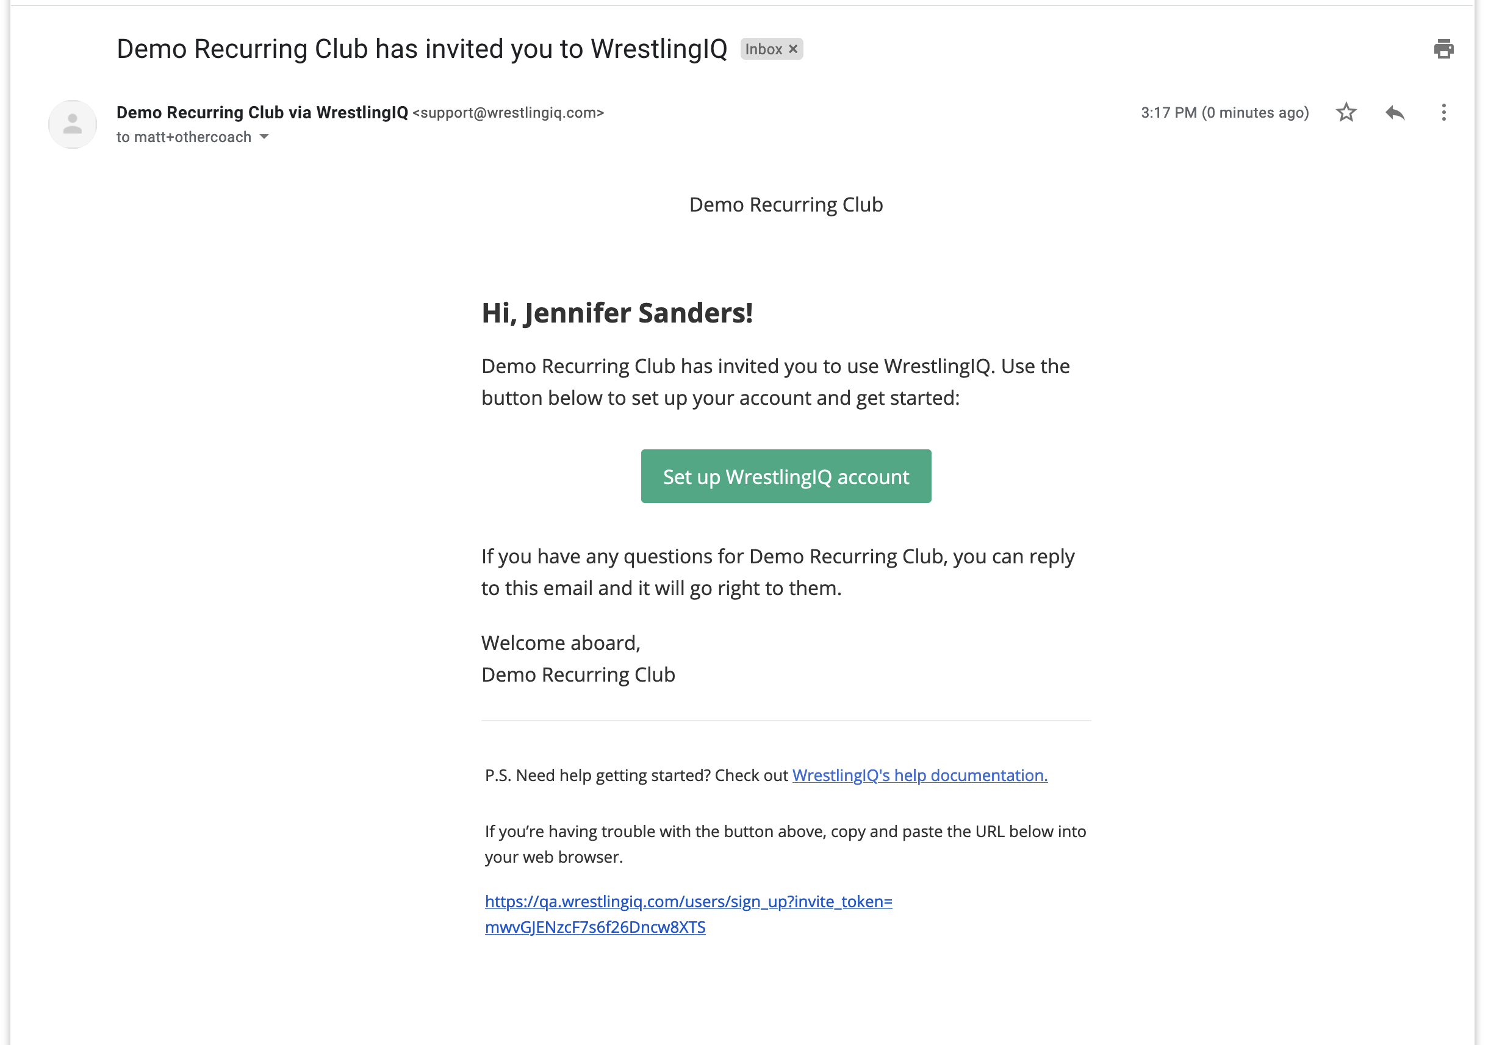This screenshot has width=1491, height=1045.
Task: Open WrestlingIQ's help documentation link
Action: (919, 775)
